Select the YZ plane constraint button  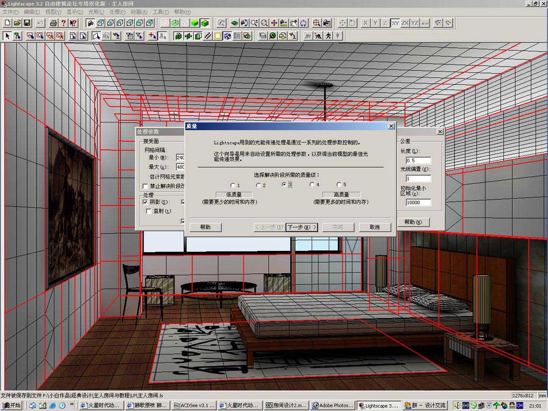[415, 23]
